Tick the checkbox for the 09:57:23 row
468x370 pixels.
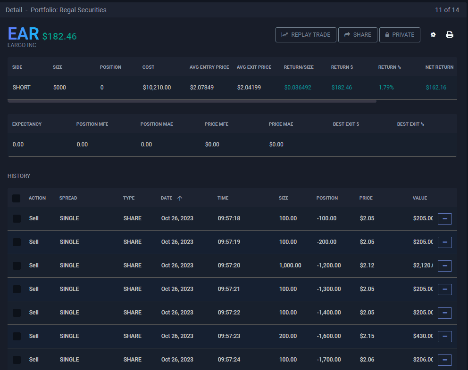pyautogui.click(x=17, y=336)
